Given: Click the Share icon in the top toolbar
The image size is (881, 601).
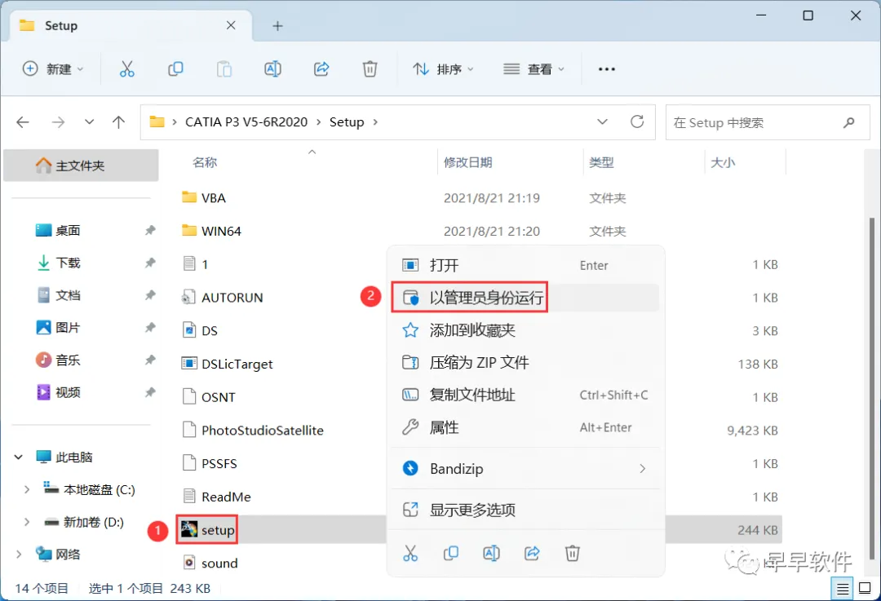Looking at the screenshot, I should 321,69.
